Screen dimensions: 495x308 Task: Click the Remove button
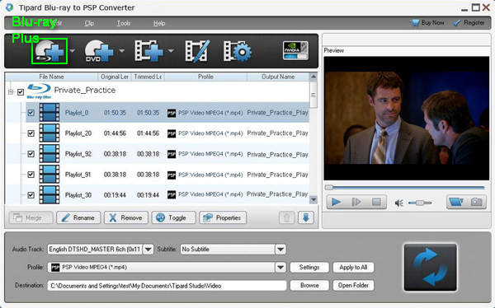(x=126, y=217)
